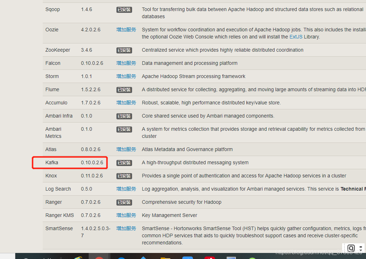
Task: Click 增加服务 in the Log Search row
Action: [x=126, y=189]
